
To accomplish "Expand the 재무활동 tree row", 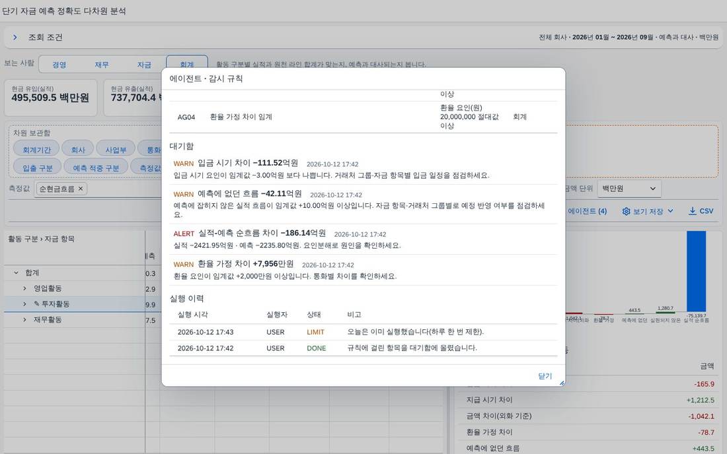I will (24, 320).
